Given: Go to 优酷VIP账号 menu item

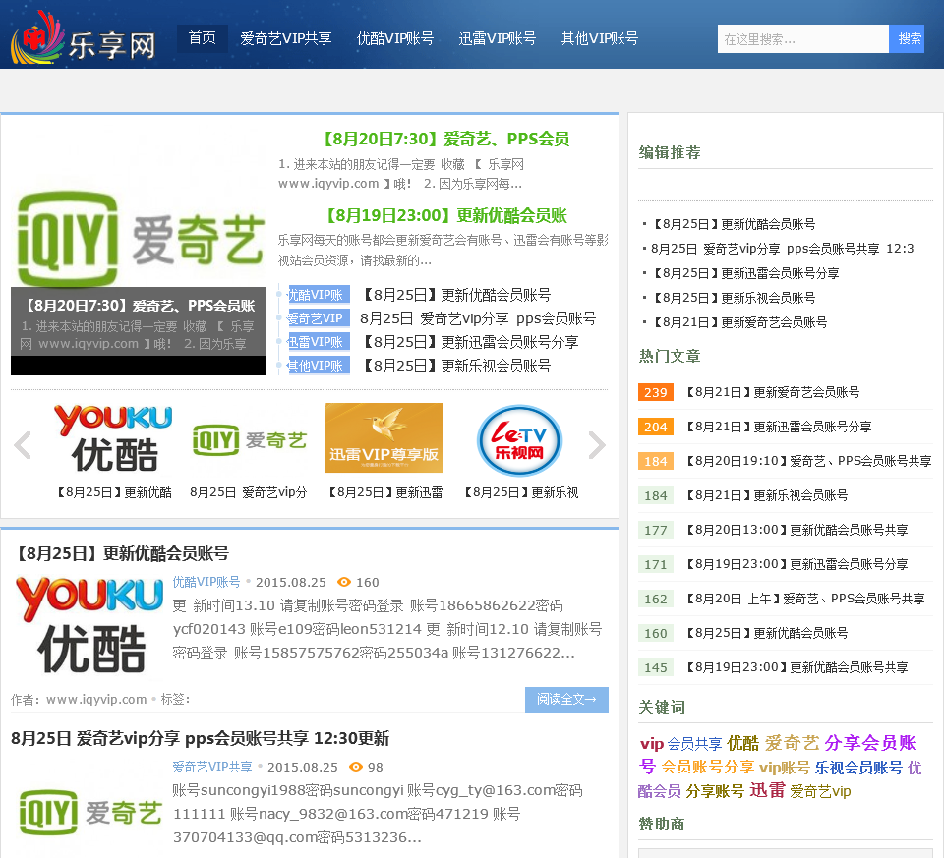Looking at the screenshot, I should point(395,38).
